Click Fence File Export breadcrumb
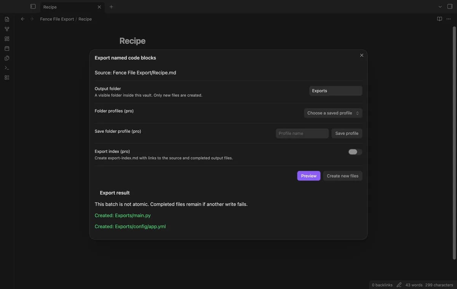This screenshot has width=457, height=289. 57,19
